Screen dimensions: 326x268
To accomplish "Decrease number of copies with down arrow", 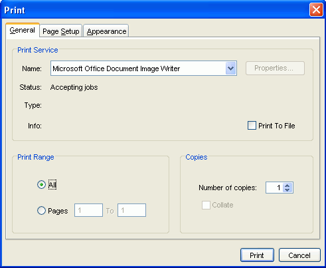I will 287,190.
